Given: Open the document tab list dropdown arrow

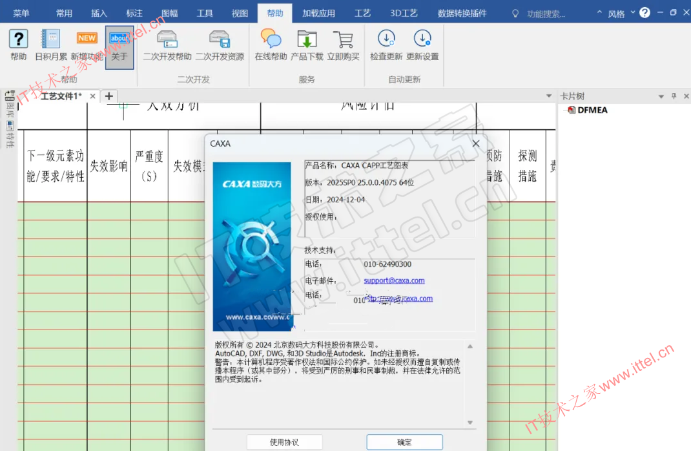Looking at the screenshot, I should (549, 96).
